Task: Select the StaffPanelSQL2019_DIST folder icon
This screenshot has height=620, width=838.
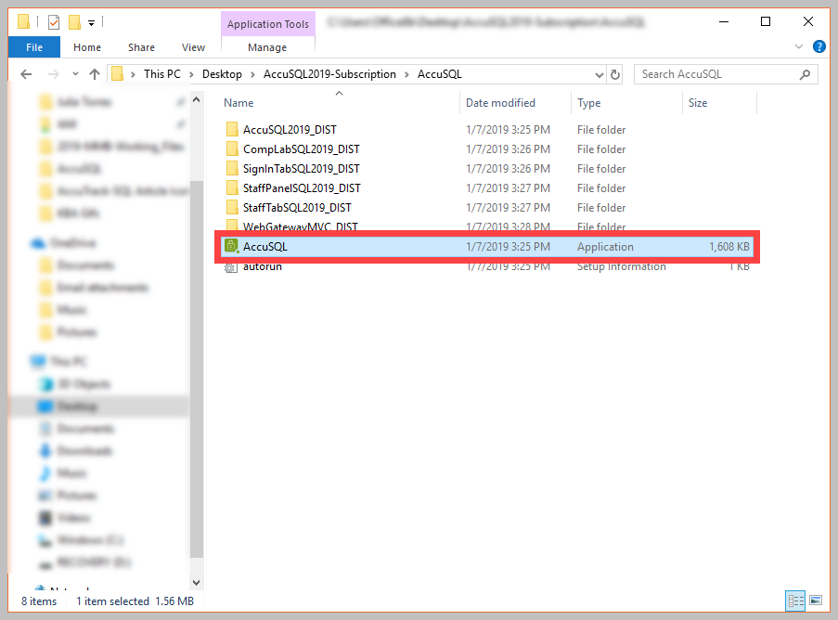Action: 232,187
